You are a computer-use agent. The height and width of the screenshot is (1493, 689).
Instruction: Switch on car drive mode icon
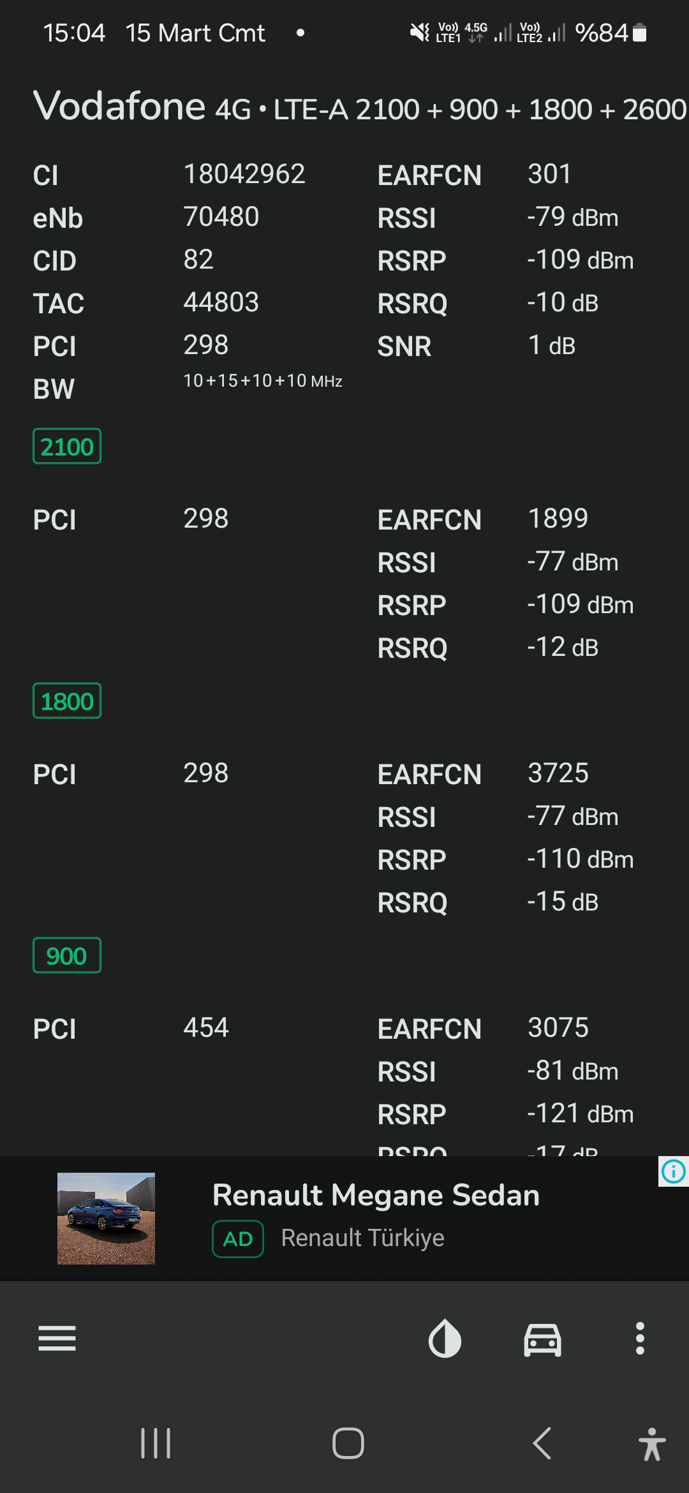[542, 1339]
